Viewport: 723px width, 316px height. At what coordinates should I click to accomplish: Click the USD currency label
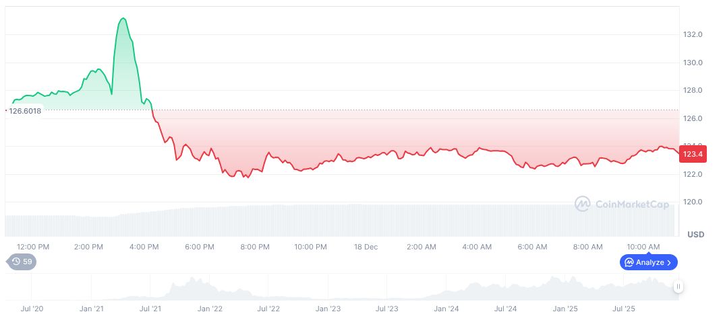(x=695, y=235)
